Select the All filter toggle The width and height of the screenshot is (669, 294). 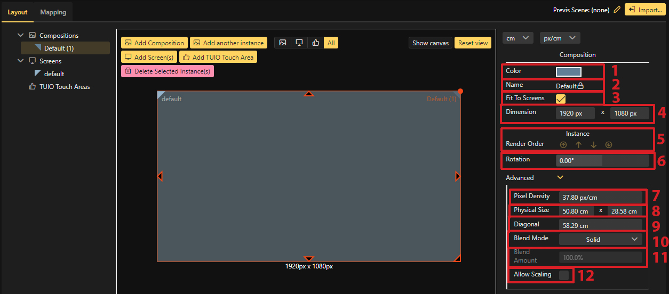tap(331, 43)
